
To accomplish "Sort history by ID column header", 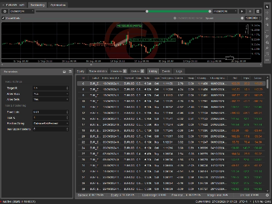I will (83, 78).
